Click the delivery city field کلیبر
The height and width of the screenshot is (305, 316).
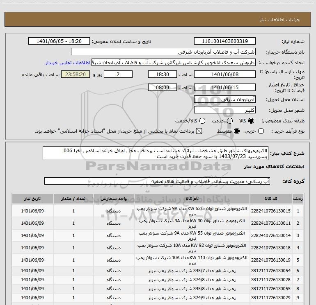pyautogui.click(x=225, y=110)
